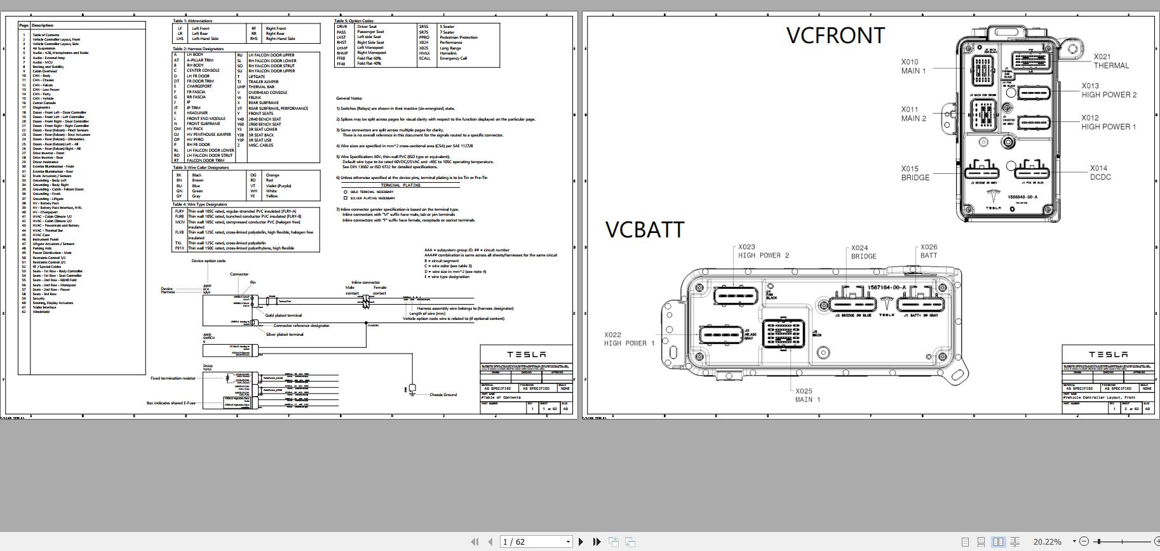Click 'Pedestrian Protection' in the option codes
Image resolution: width=1160 pixels, height=551 pixels.
[459, 37]
